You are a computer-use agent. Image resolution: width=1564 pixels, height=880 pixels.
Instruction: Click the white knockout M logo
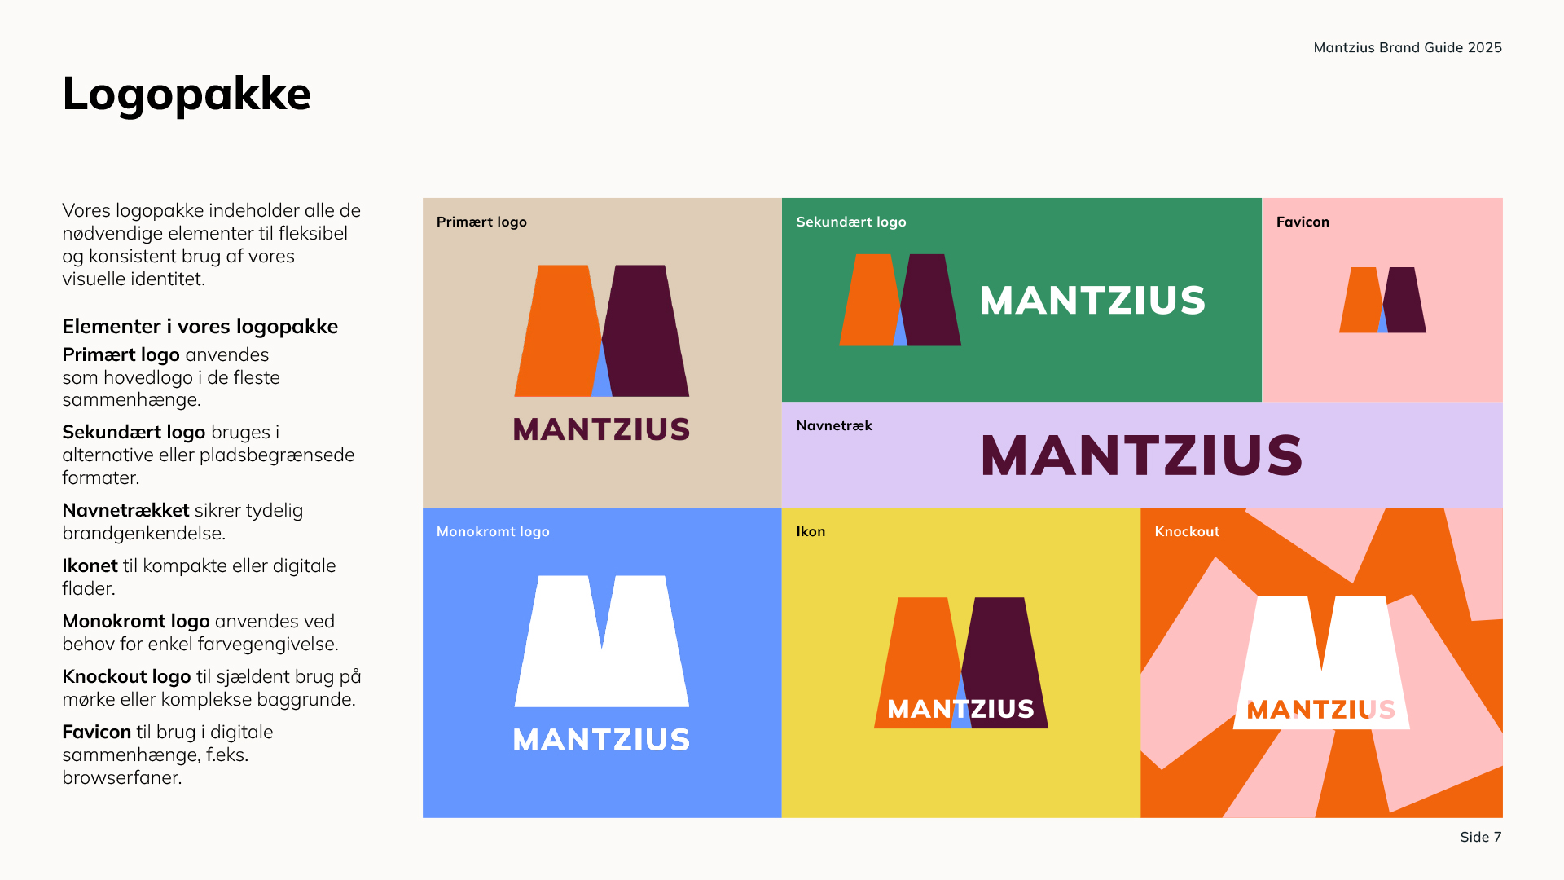pos(1320,652)
